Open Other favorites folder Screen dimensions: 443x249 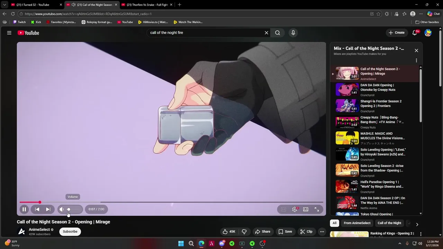427,22
